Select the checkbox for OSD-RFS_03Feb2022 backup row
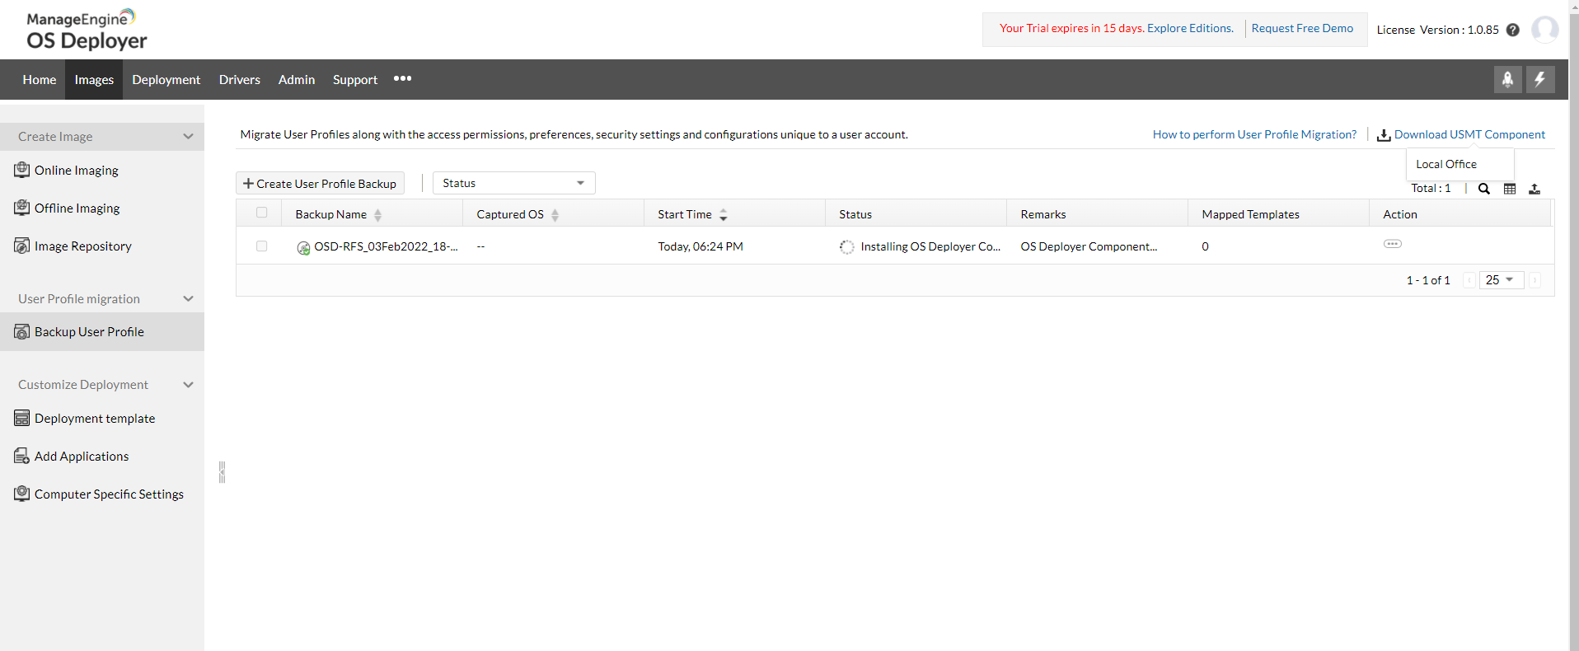Viewport: 1579px width, 651px height. click(x=262, y=246)
